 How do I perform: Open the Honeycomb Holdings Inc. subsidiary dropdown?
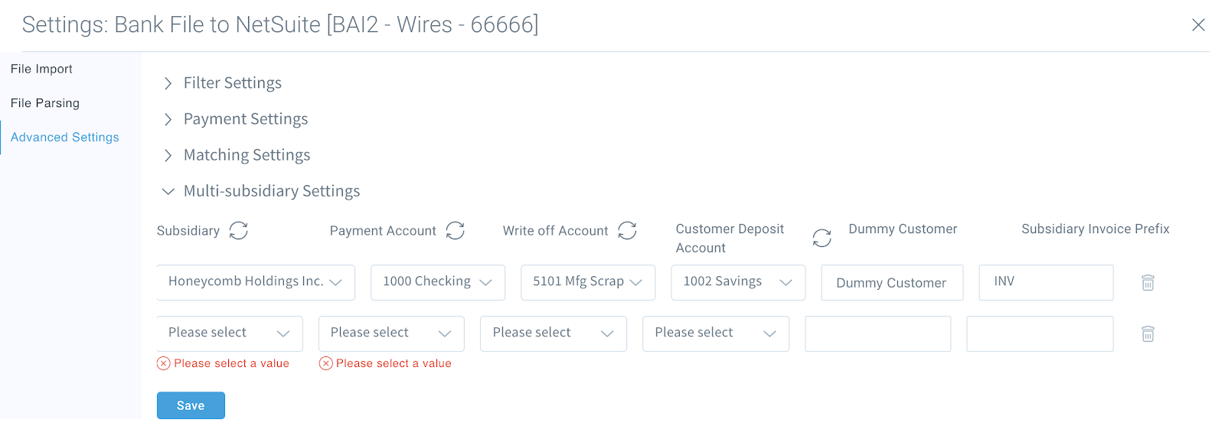(x=256, y=282)
